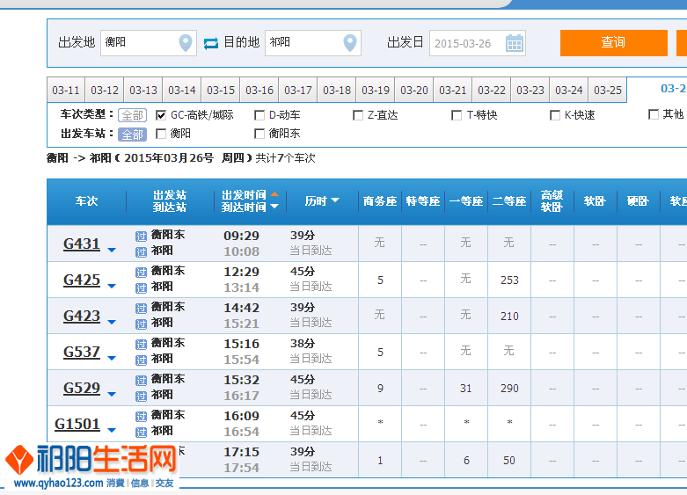Select 全部 for train type filter
Image resolution: width=687 pixels, height=495 pixels.
click(132, 115)
